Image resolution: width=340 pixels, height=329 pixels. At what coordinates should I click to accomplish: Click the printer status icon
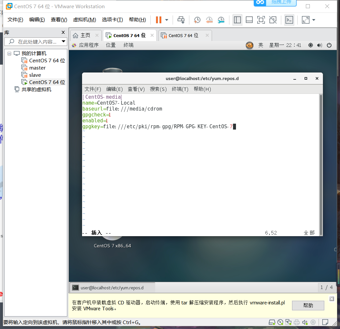click(297, 322)
